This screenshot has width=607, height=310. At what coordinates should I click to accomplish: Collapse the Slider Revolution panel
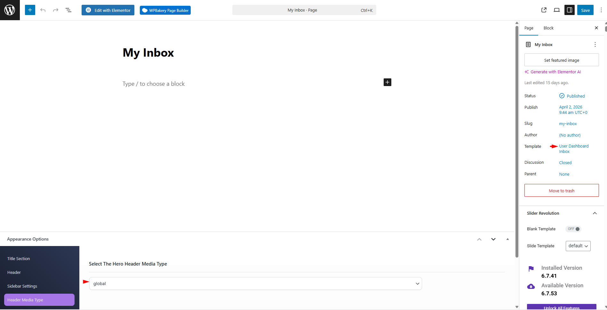[x=595, y=213]
